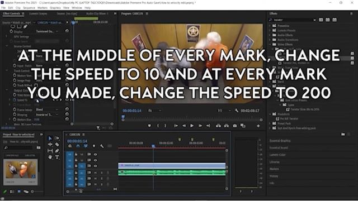Select the Selection tool arrow
This screenshot has height=201, width=358.
(x=50, y=138)
